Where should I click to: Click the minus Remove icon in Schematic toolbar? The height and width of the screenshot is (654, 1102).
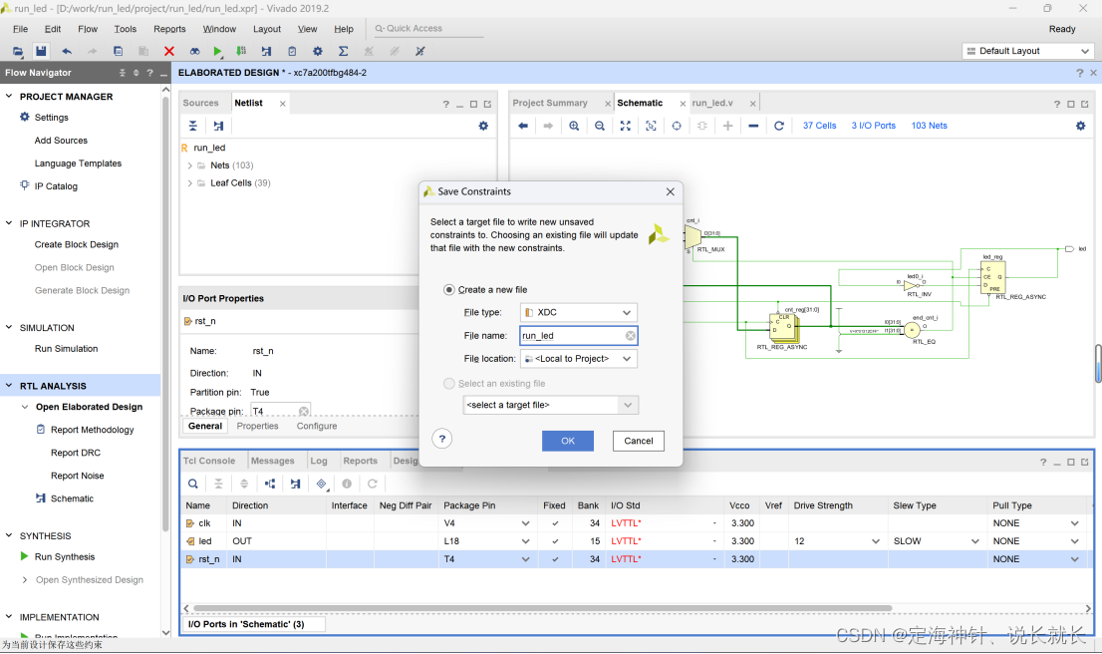753,126
